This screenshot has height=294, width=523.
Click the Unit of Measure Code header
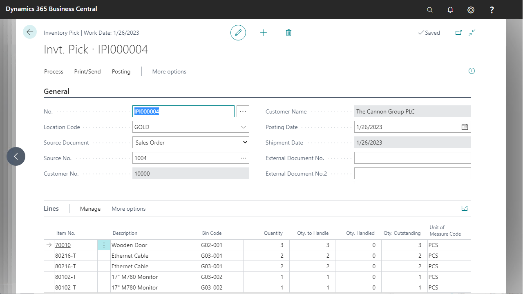coord(445,231)
